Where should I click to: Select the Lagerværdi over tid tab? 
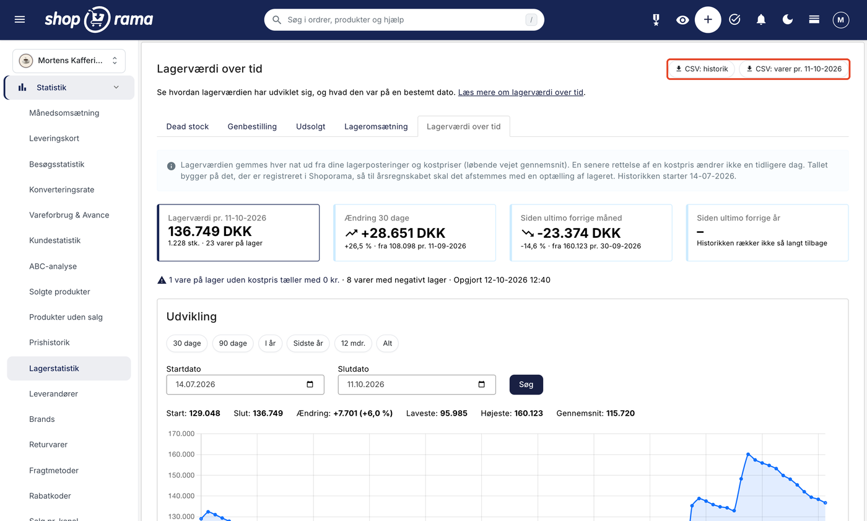[464, 126]
